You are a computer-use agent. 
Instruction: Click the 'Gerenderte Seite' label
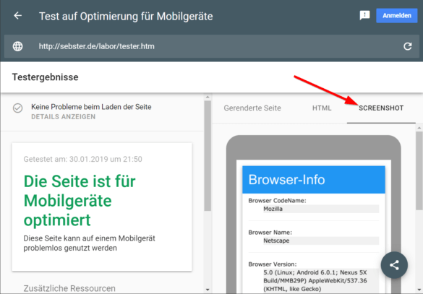click(252, 108)
